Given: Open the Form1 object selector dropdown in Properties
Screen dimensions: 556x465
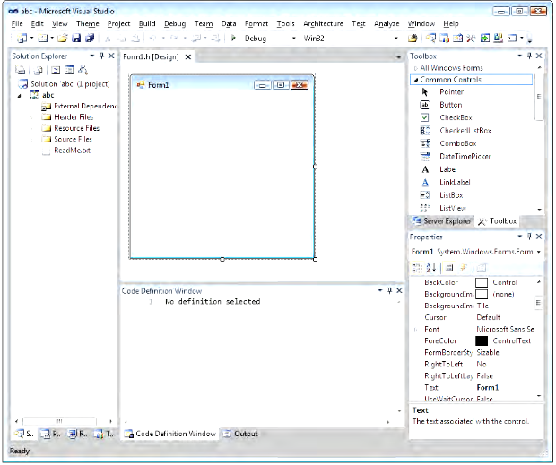Looking at the screenshot, I should click(x=539, y=252).
